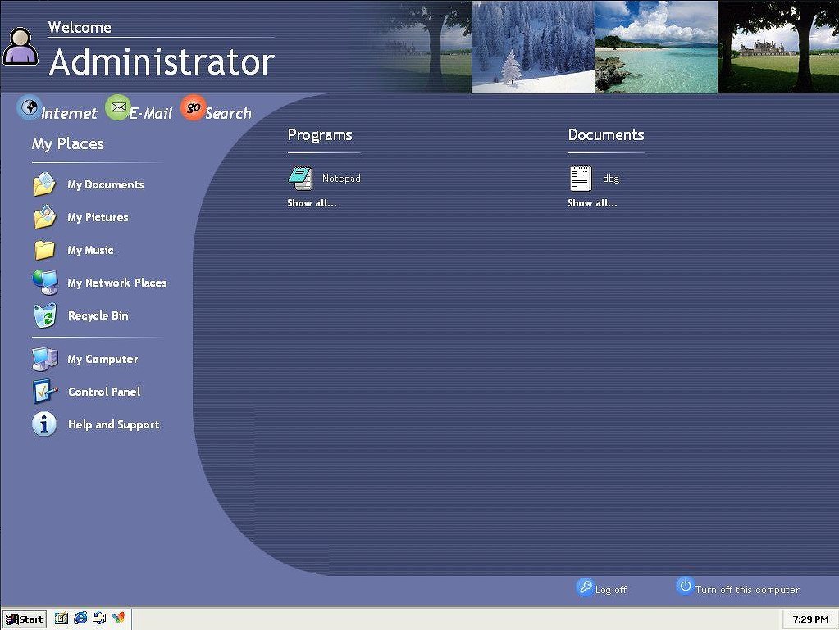Viewport: 839px width, 630px height.
Task: Click Show all under Programs
Action: [312, 203]
